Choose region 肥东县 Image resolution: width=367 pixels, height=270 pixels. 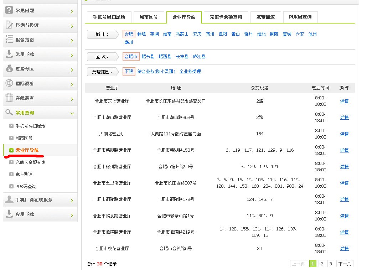click(x=148, y=57)
